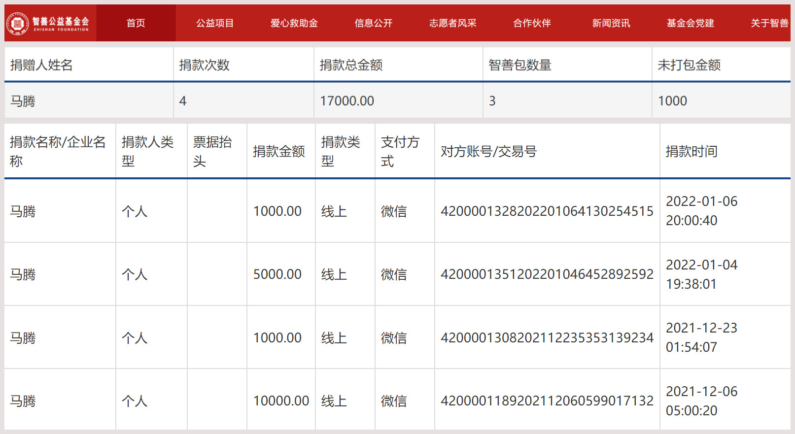Screen dimensions: 795x434
Task: Click the 5000.00 donation amount cell
Action: pyautogui.click(x=277, y=274)
